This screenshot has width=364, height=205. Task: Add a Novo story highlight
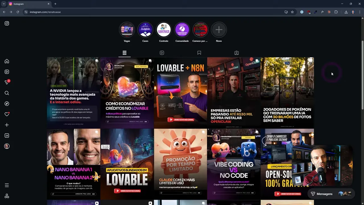(219, 30)
